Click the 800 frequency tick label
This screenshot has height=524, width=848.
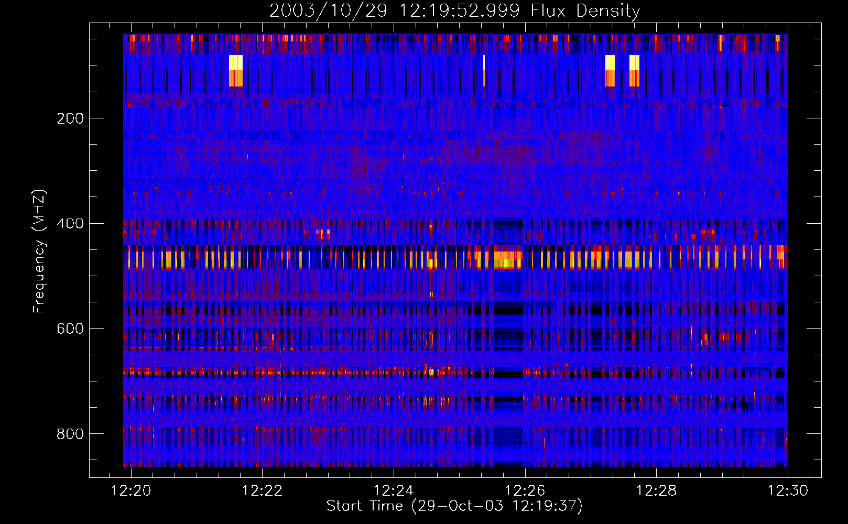(x=70, y=434)
